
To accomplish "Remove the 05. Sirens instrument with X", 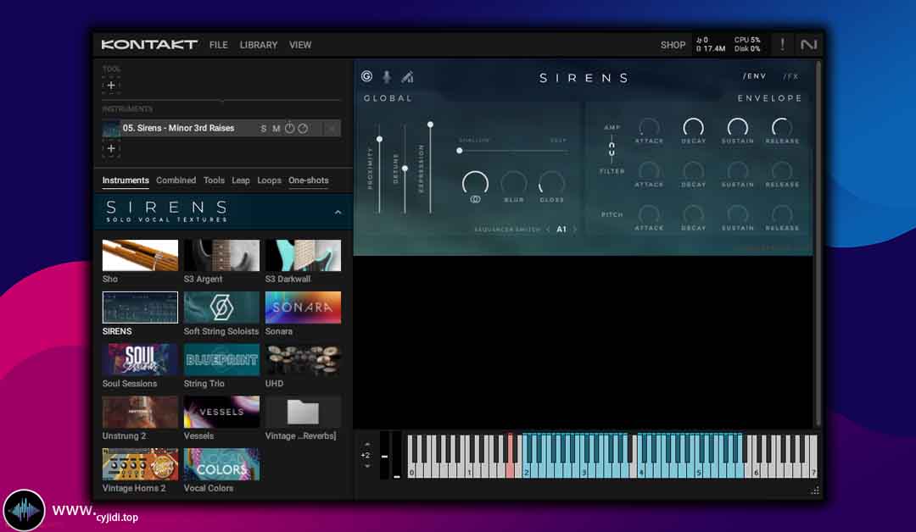I will click(332, 128).
